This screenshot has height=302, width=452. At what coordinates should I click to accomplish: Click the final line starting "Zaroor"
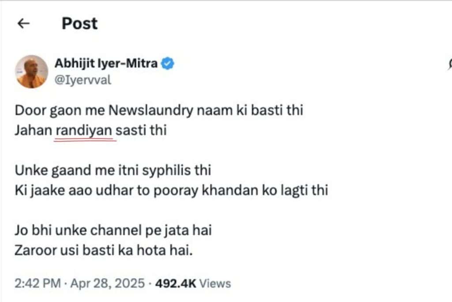(104, 251)
